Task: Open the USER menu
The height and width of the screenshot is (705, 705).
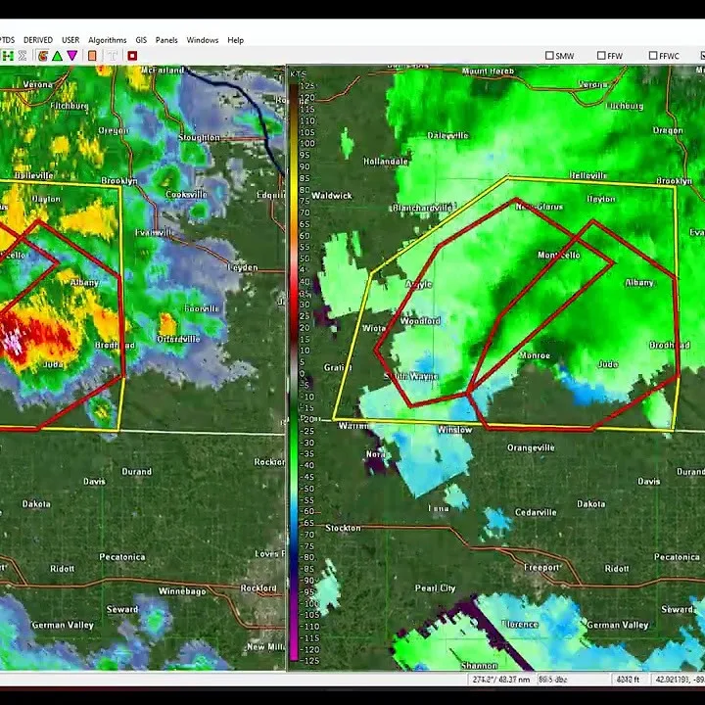Action: point(70,40)
